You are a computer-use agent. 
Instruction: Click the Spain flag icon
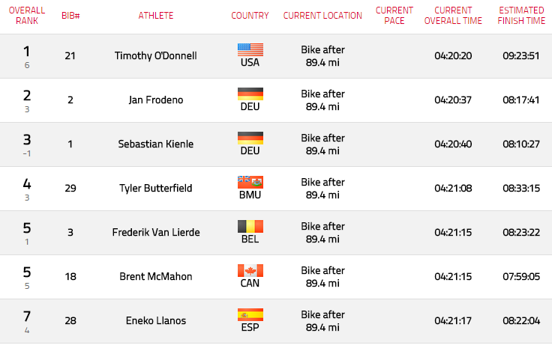(x=250, y=314)
